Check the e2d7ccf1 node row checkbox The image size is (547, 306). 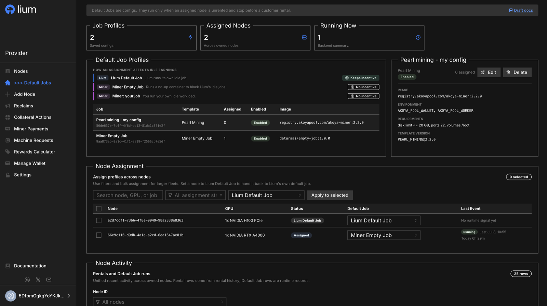tap(99, 221)
